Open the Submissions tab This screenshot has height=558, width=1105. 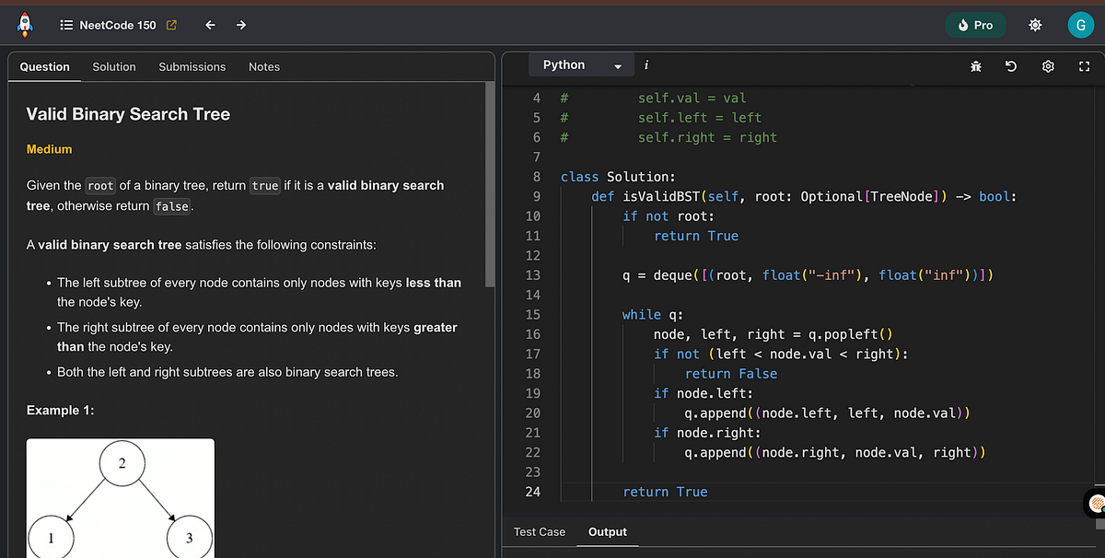(x=192, y=66)
